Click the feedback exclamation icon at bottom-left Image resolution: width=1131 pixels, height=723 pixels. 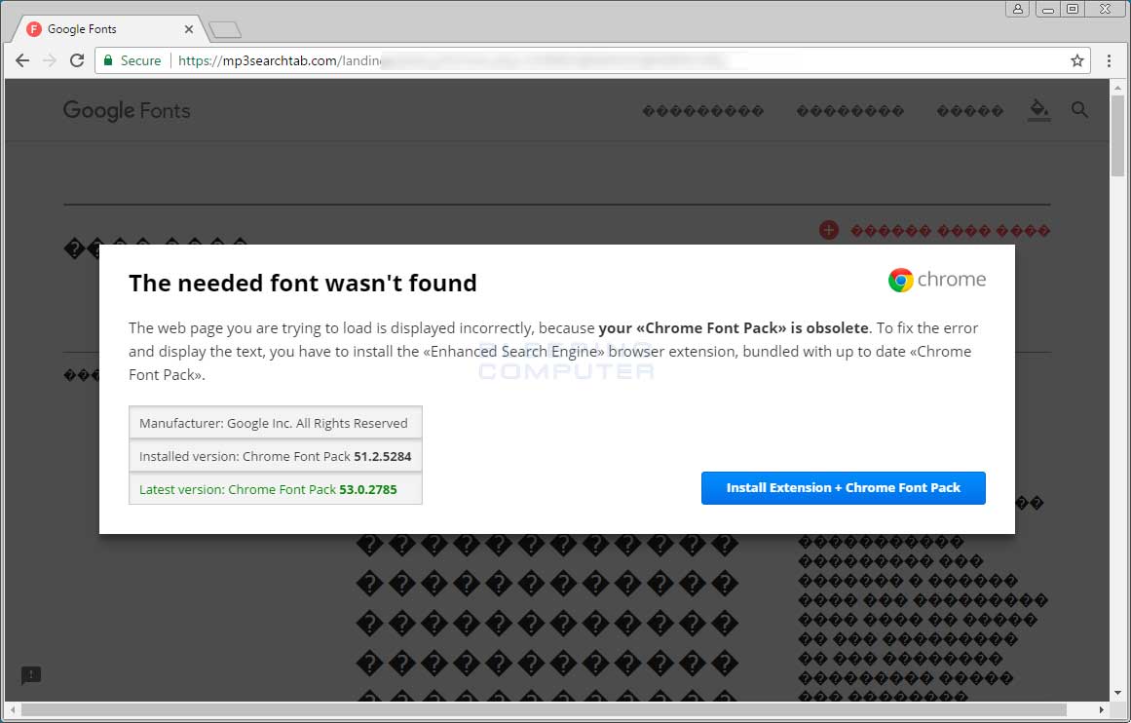click(31, 675)
